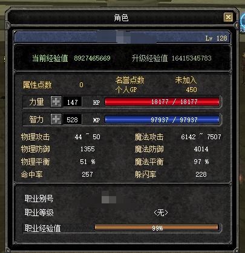
Task: Click the 升级经验值 number
Action: 191,58
